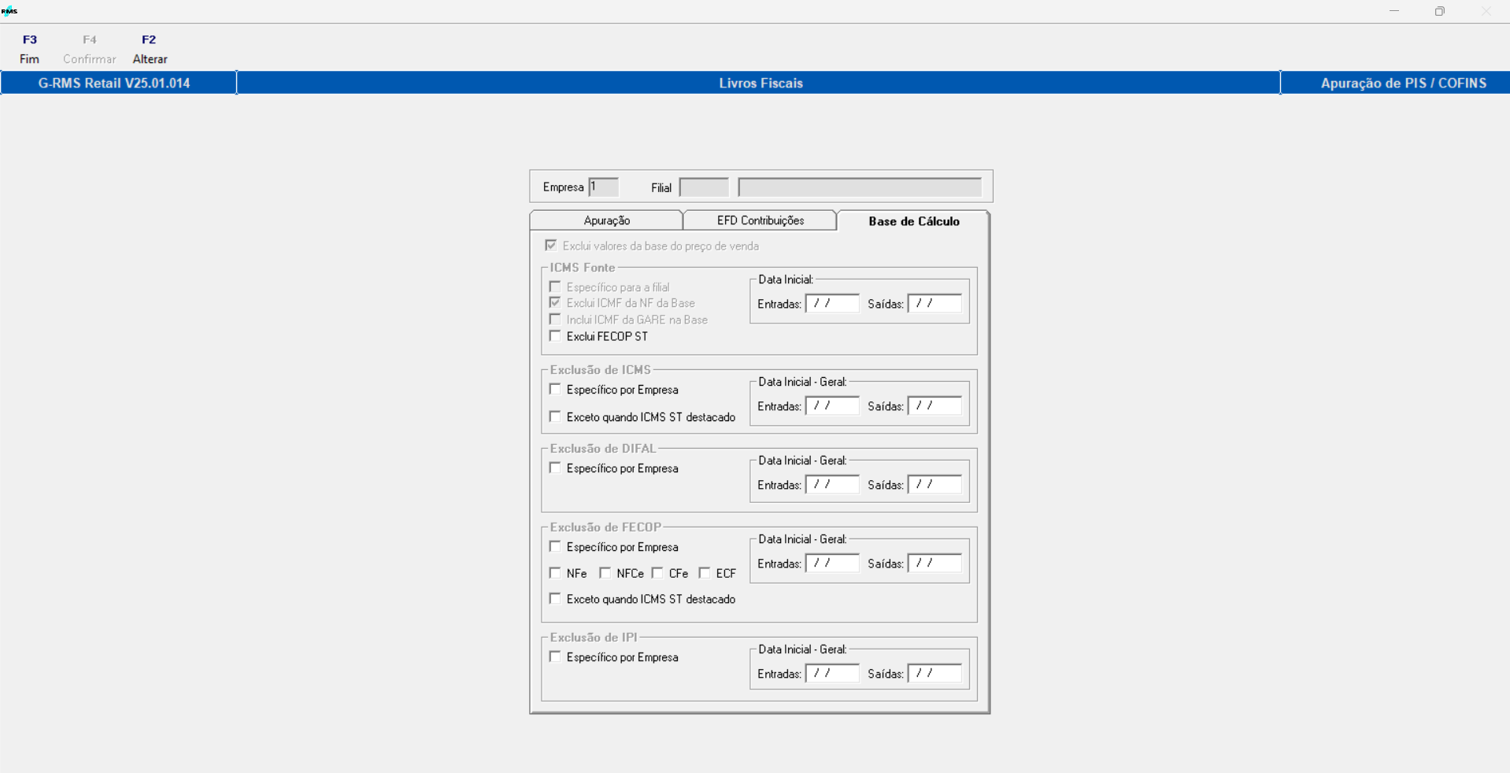Click the Filial name field

pyautogui.click(x=860, y=187)
